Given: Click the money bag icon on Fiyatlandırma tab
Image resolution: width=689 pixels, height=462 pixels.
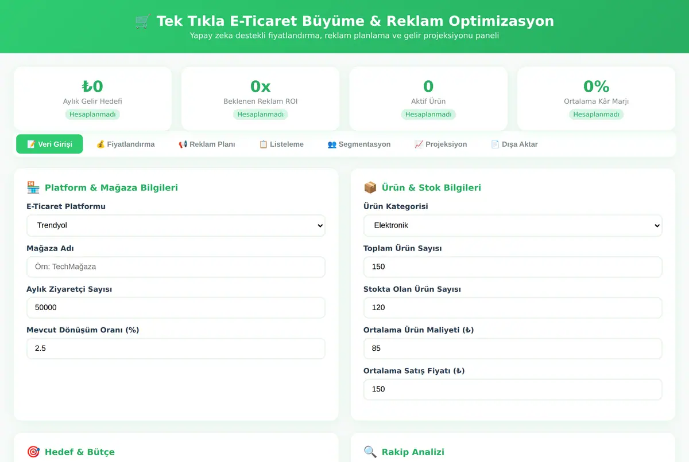Looking at the screenshot, I should coord(100,144).
